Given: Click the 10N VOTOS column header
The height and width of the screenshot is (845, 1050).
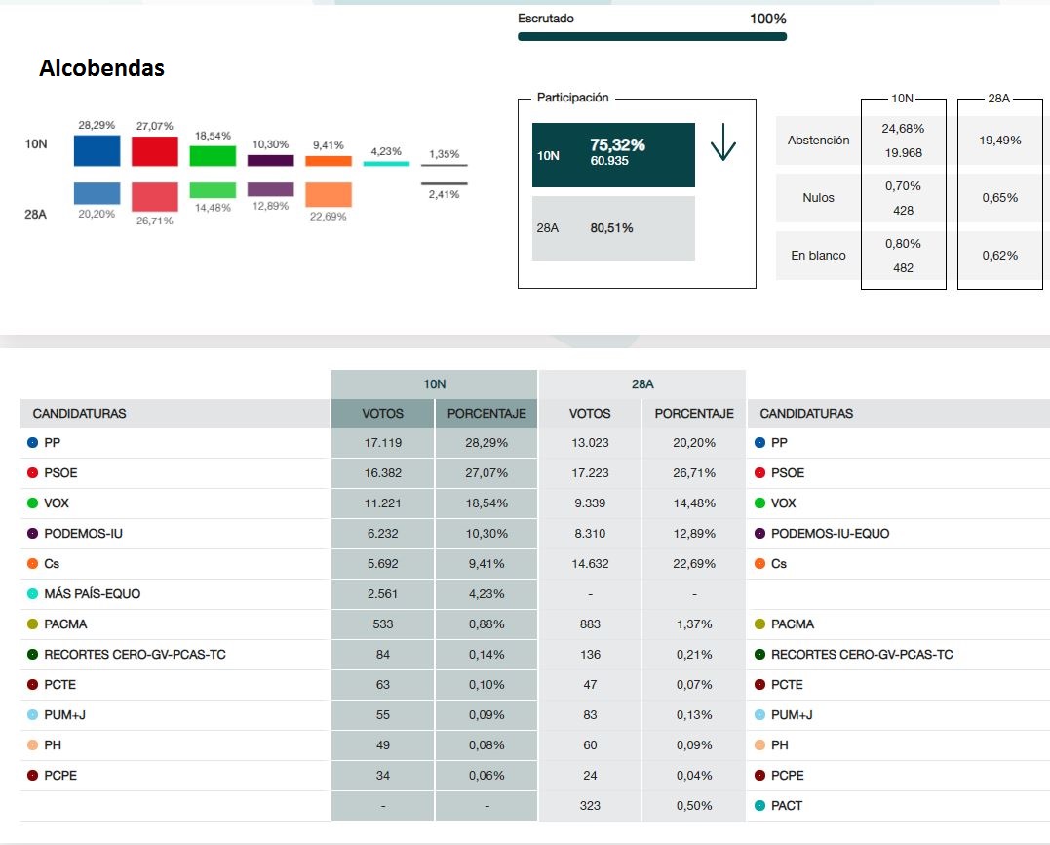Looking at the screenshot, I should point(382,414).
